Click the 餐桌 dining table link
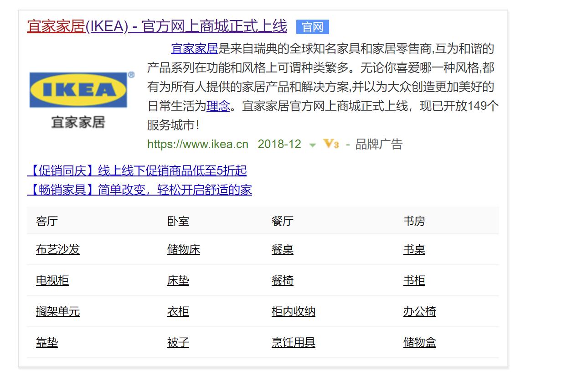The width and height of the screenshot is (572, 382). pyautogui.click(x=283, y=249)
